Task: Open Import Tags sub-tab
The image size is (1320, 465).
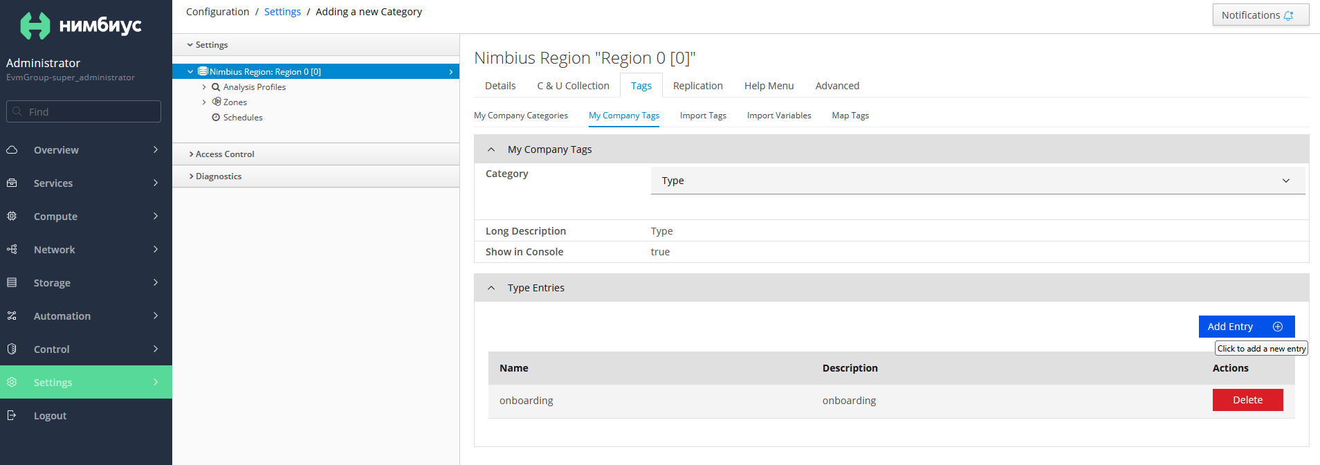Action: [703, 116]
